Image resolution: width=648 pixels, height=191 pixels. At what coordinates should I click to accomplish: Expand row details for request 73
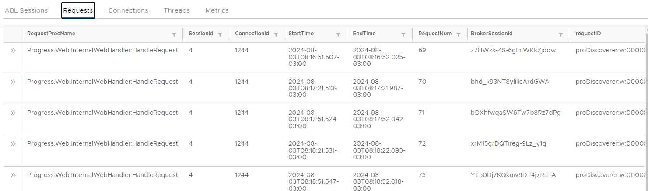point(13,175)
